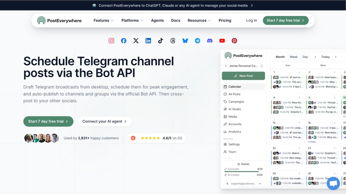Jump to Today in the calendar

click(326, 57)
